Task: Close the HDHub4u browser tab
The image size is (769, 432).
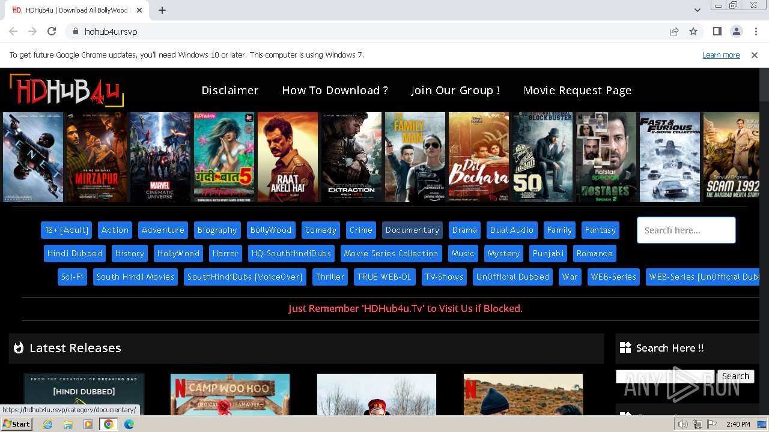Action: 139,10
